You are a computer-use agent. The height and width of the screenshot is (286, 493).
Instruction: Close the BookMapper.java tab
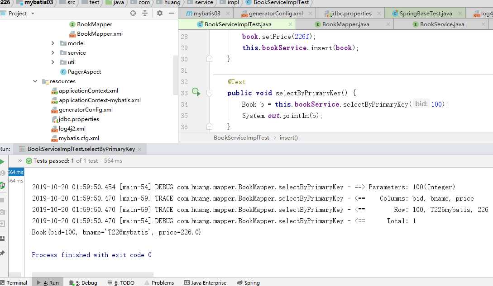[x=388, y=24]
